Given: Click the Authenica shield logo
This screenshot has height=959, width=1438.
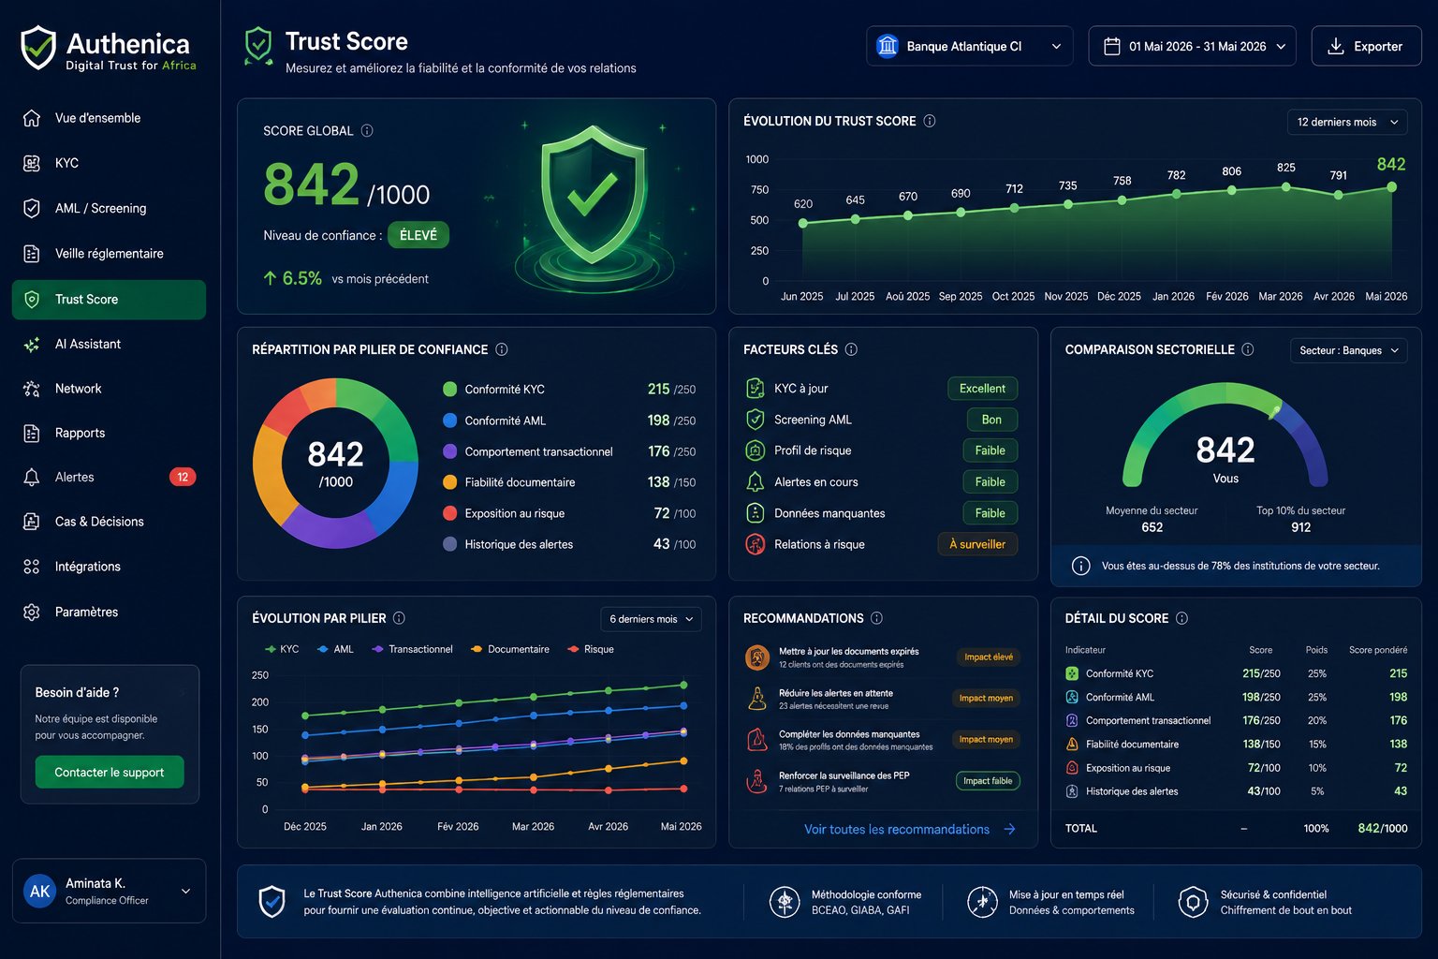Looking at the screenshot, I should [38, 48].
